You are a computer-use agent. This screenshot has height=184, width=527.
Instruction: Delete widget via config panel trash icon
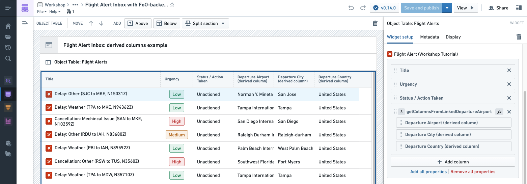tap(519, 37)
